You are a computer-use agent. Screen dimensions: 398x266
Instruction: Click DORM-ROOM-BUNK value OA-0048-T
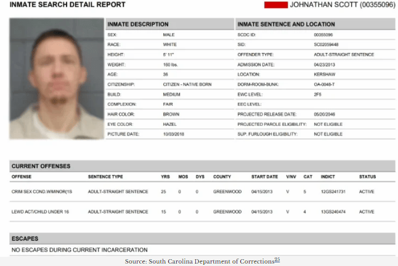325,84
